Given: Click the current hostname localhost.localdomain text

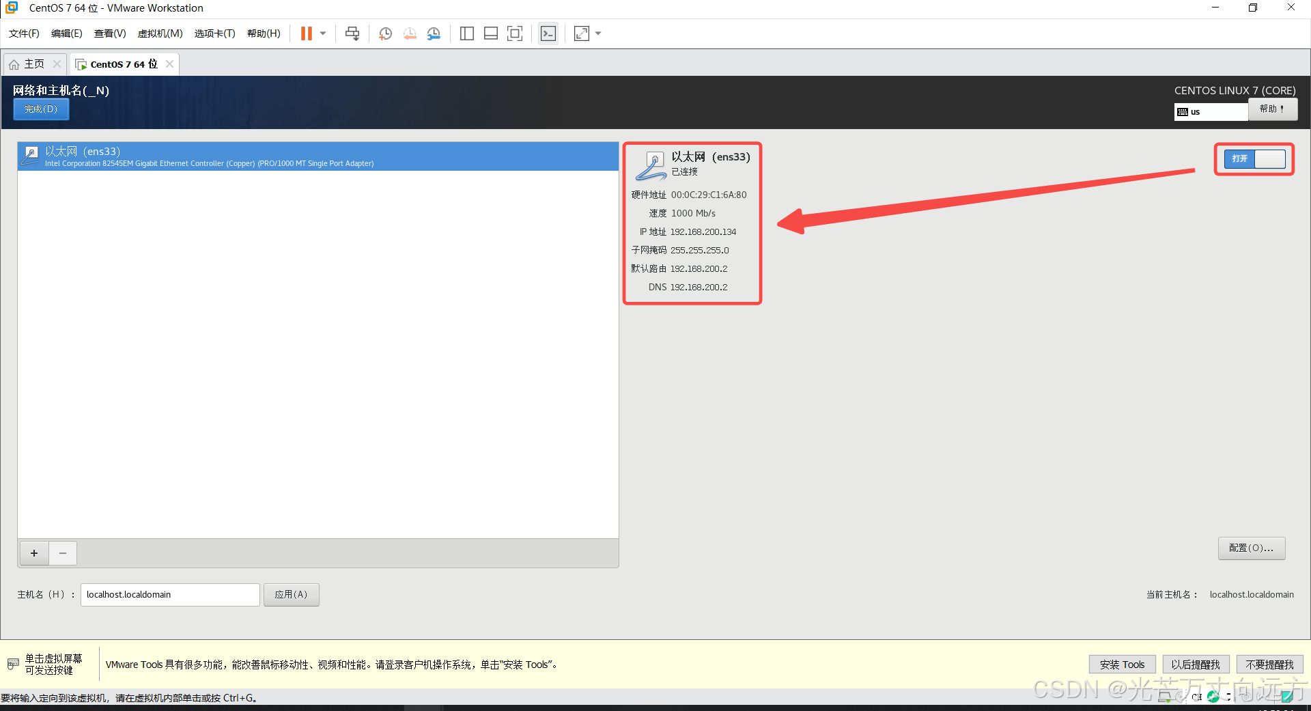Looking at the screenshot, I should [x=1252, y=595].
